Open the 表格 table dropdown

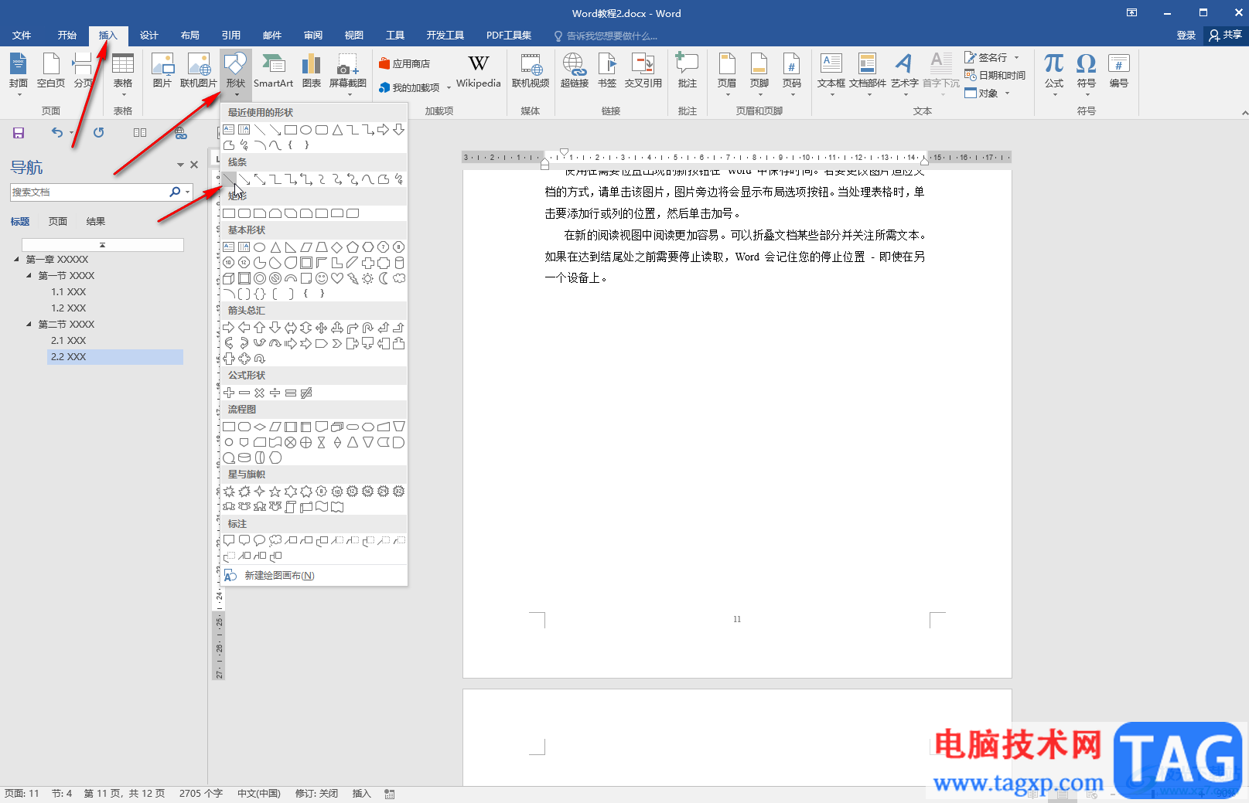click(123, 95)
